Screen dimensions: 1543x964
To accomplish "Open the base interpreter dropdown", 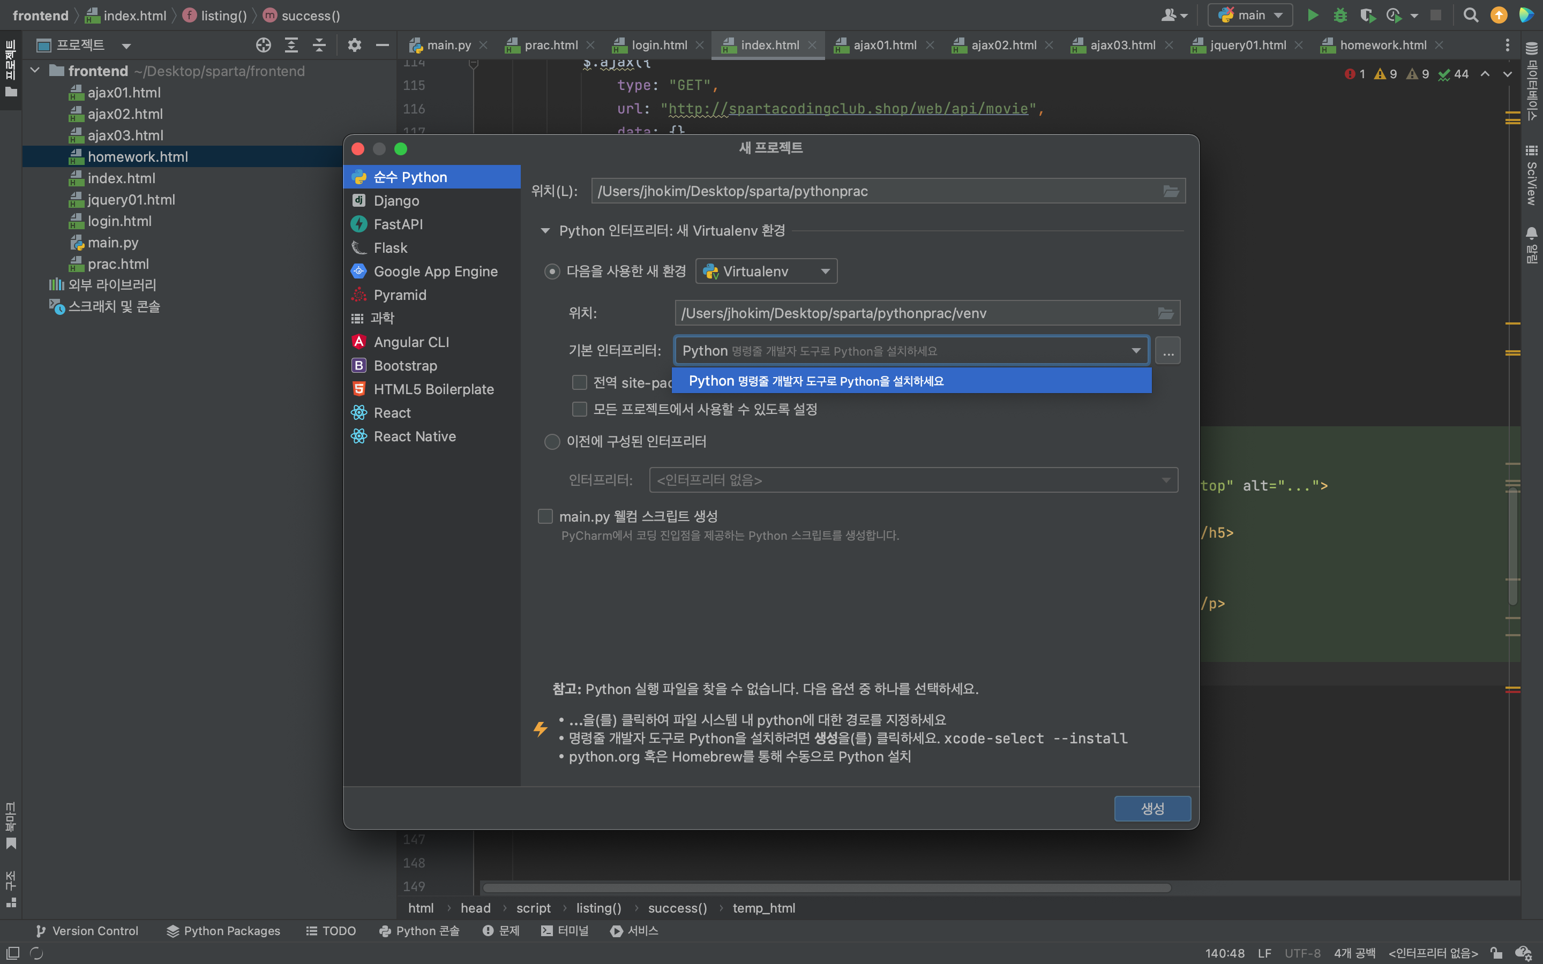I will click(912, 351).
